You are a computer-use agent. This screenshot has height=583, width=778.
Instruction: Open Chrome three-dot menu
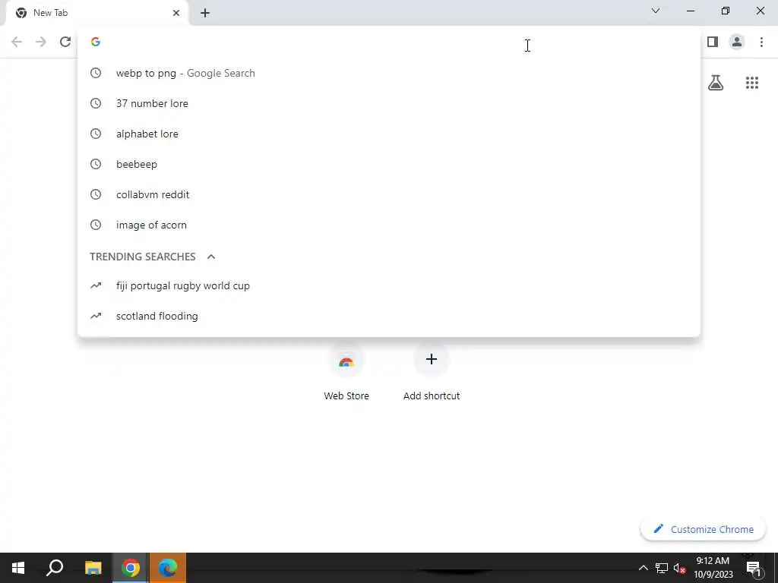[x=761, y=43]
